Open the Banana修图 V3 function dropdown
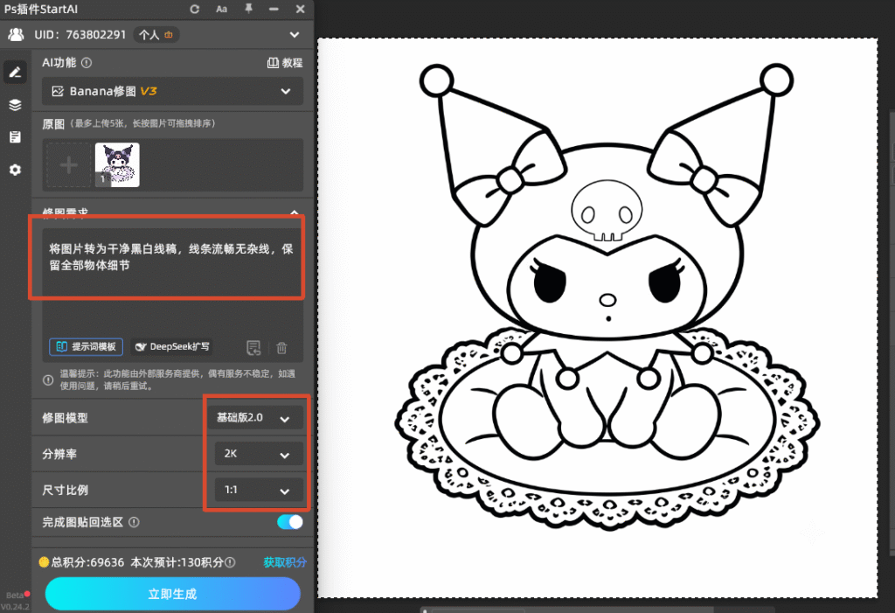Viewport: 895px width, 613px height. (172, 92)
